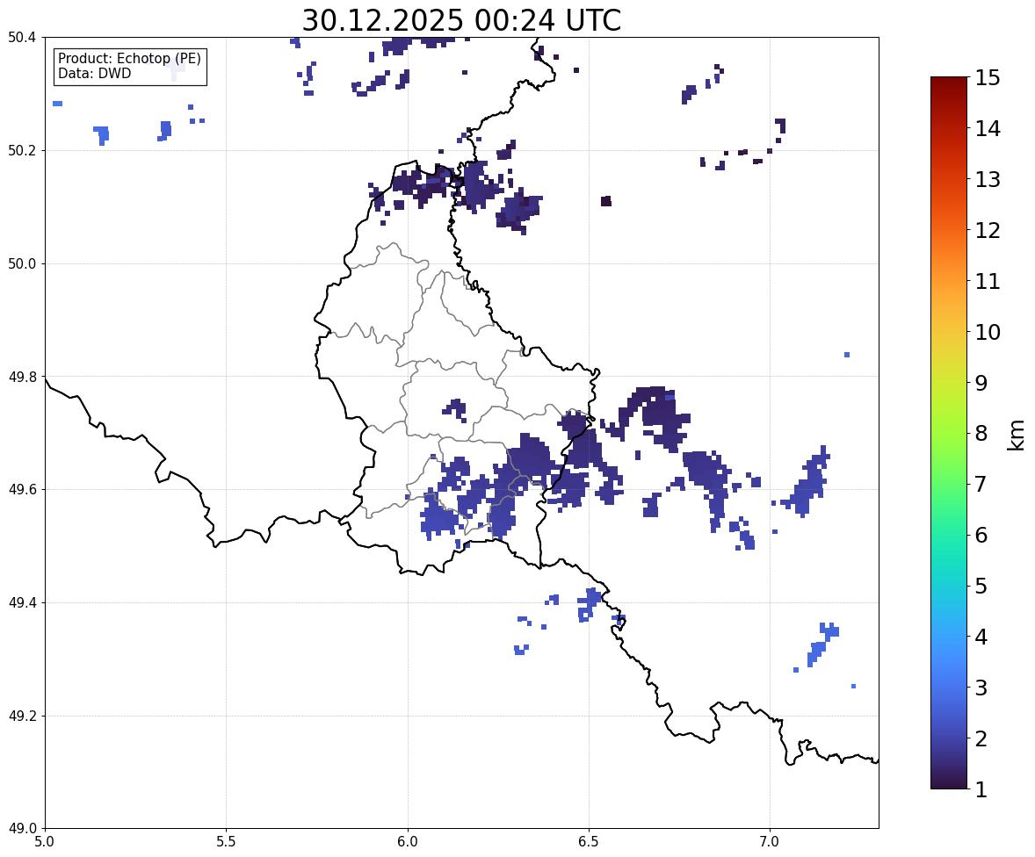Viewport: 1035px width, 857px height.
Task: Click colorbar tick label 3
Action: [x=981, y=688]
